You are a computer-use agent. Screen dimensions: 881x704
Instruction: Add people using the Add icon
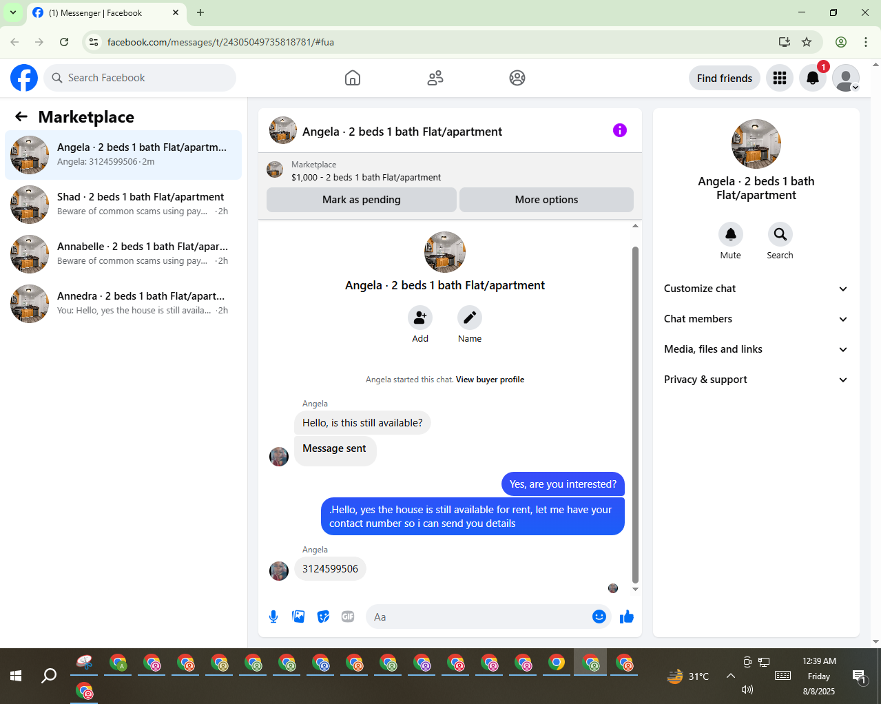coord(420,318)
